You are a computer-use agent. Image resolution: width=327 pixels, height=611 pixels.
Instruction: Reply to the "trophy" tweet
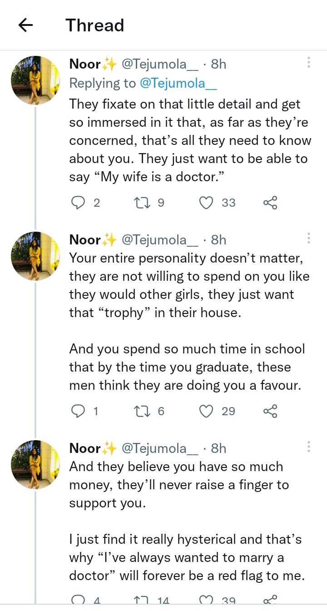coord(79,411)
